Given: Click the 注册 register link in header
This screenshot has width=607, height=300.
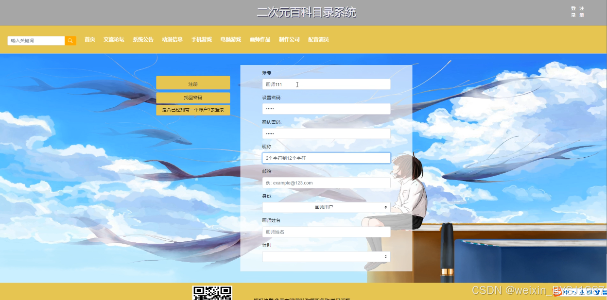Looking at the screenshot, I should 582,12.
